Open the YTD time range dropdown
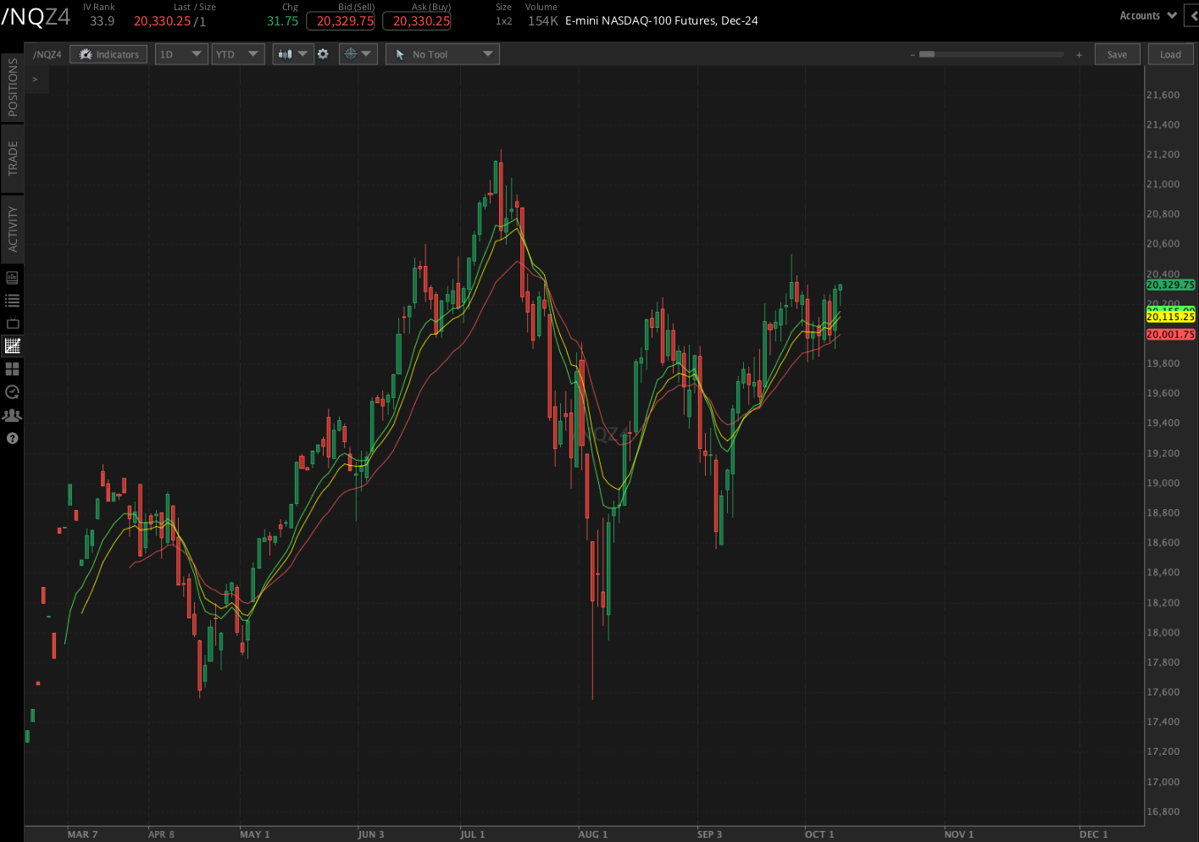This screenshot has width=1199, height=842. tap(238, 53)
